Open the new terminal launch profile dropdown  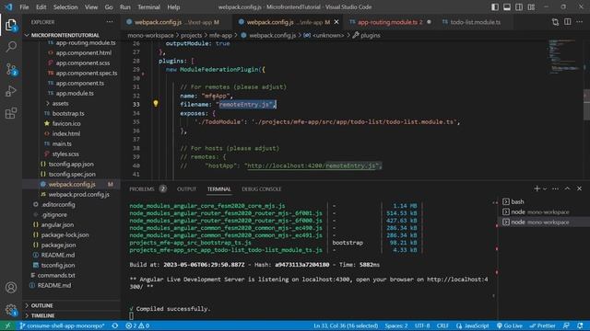coord(545,188)
